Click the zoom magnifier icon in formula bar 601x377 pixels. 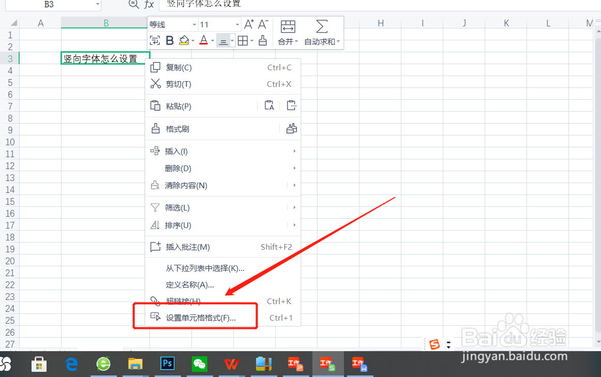[x=133, y=4]
